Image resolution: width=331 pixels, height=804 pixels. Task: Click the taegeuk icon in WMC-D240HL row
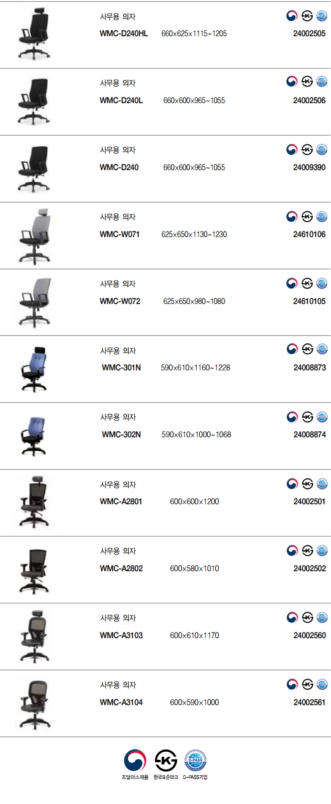pyautogui.click(x=292, y=15)
